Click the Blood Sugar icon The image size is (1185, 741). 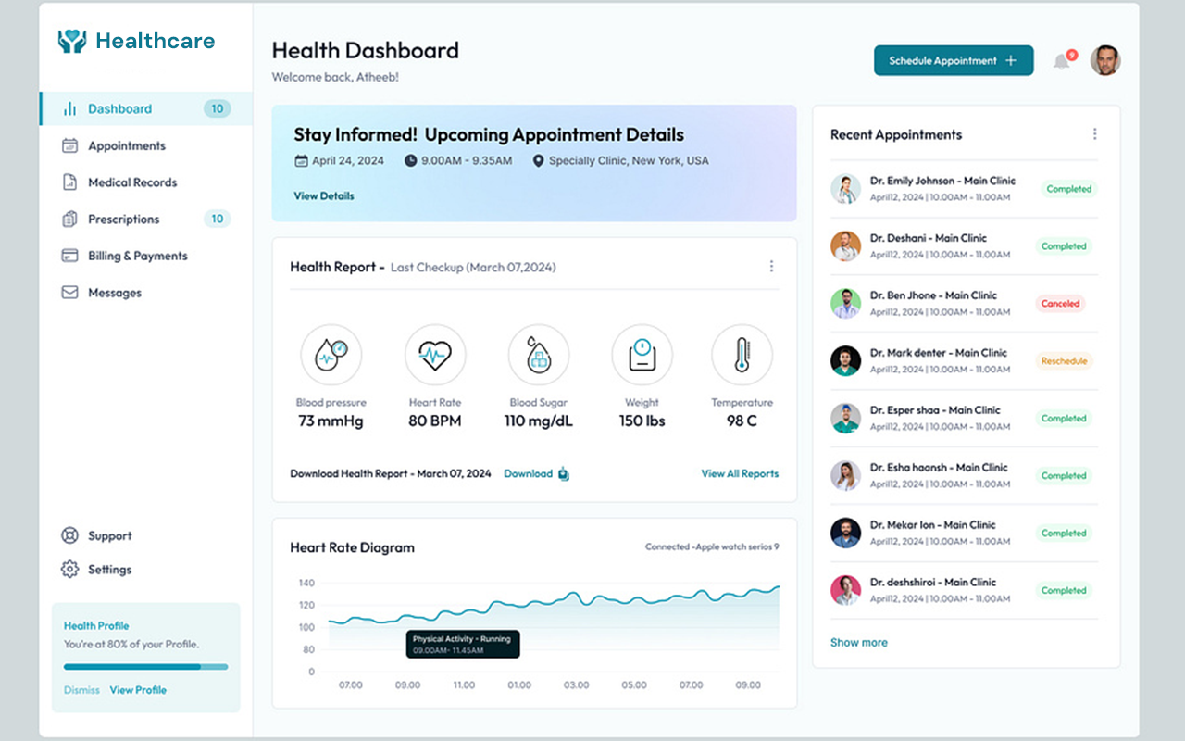[x=538, y=355]
